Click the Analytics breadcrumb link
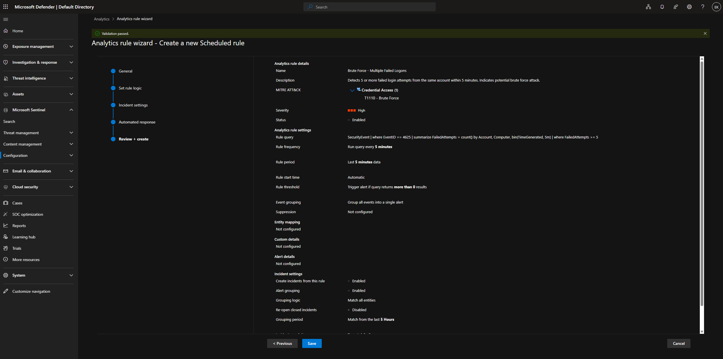The image size is (723, 359). pos(102,19)
